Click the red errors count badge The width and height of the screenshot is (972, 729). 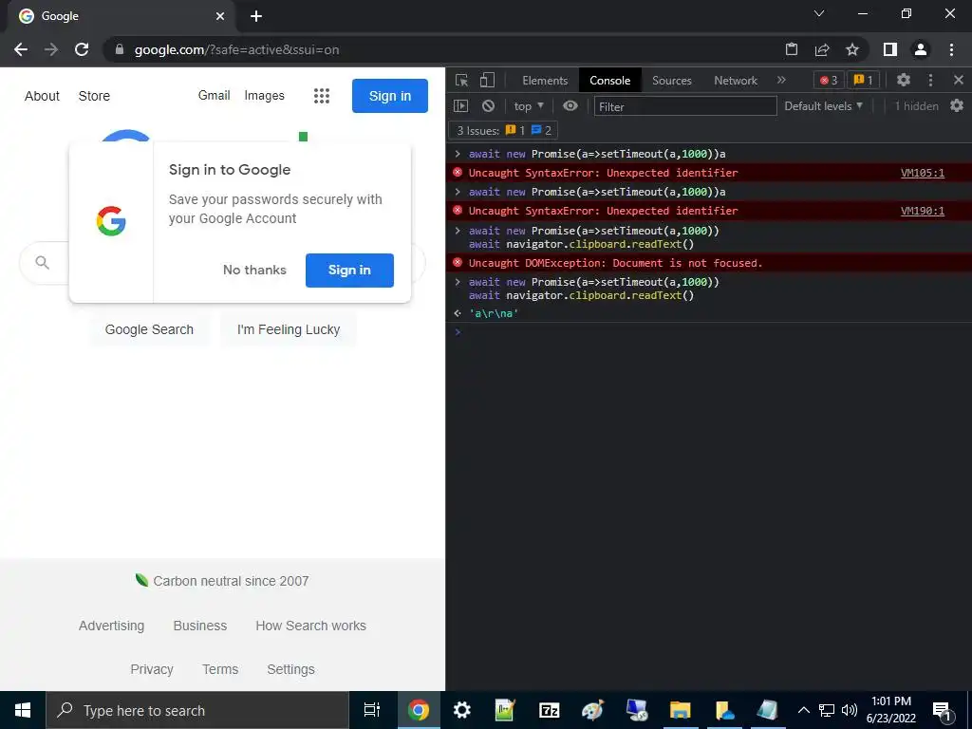[x=829, y=80]
